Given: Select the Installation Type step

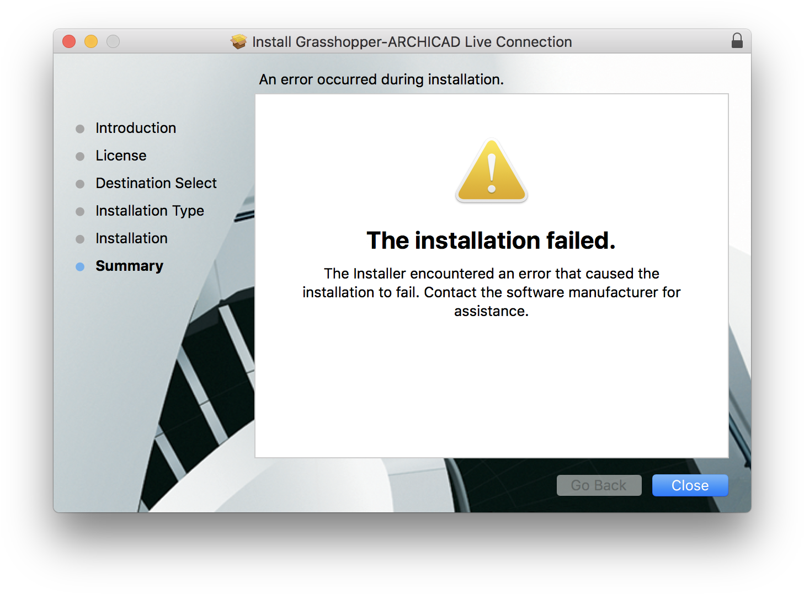Looking at the screenshot, I should coord(150,211).
